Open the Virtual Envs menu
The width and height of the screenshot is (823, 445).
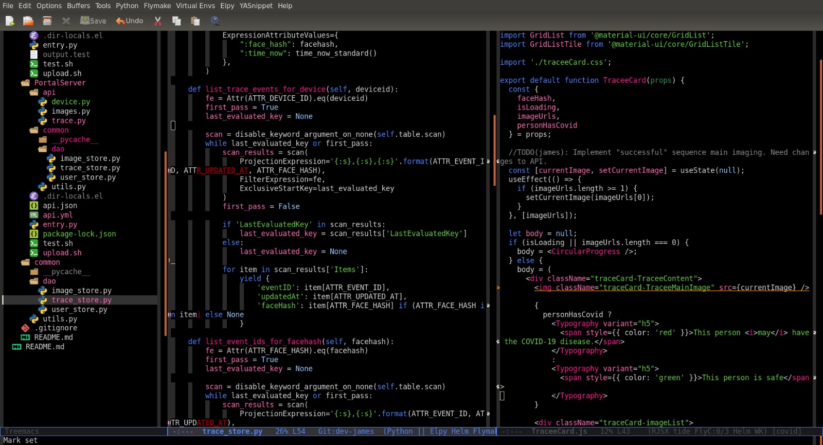(195, 6)
